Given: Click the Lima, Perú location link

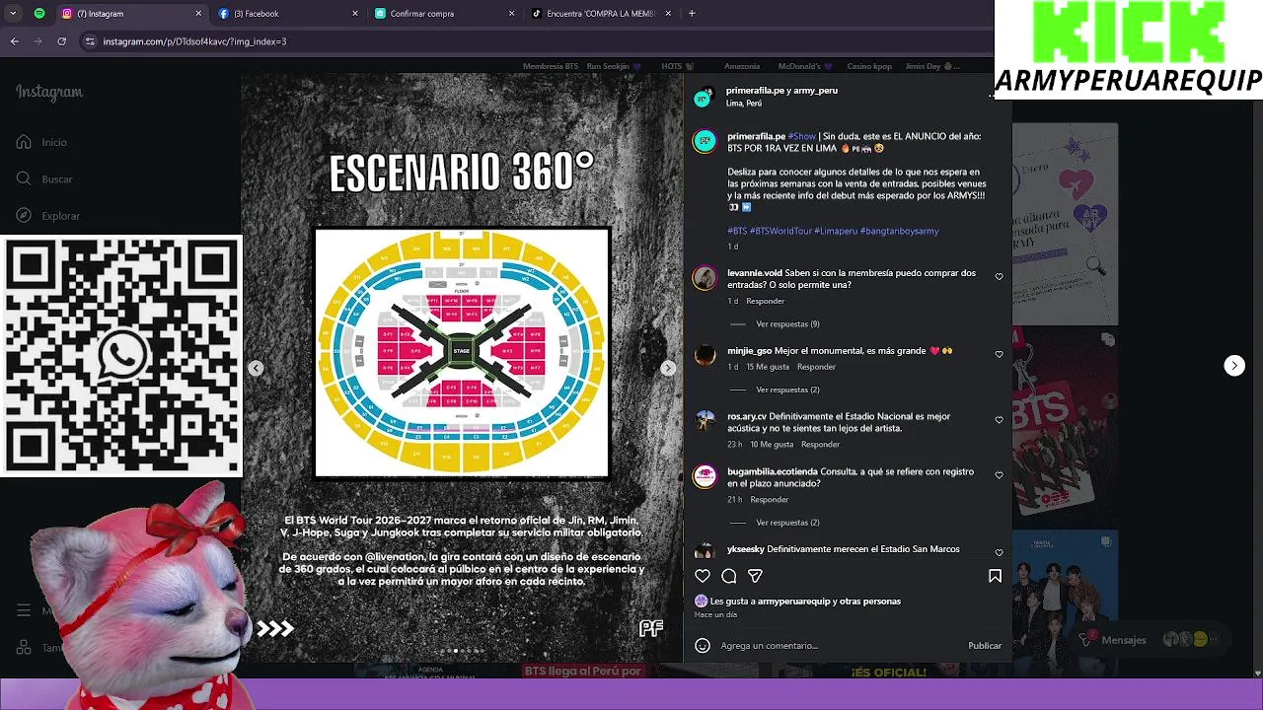Looking at the screenshot, I should (x=744, y=104).
